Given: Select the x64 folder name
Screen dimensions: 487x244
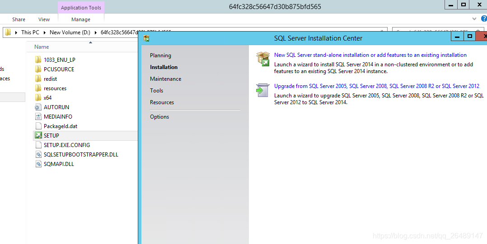Looking at the screenshot, I should click(47, 98).
